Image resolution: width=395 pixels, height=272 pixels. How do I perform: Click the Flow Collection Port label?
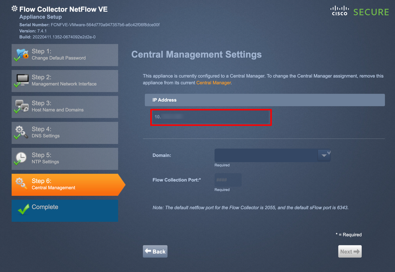[x=177, y=180]
